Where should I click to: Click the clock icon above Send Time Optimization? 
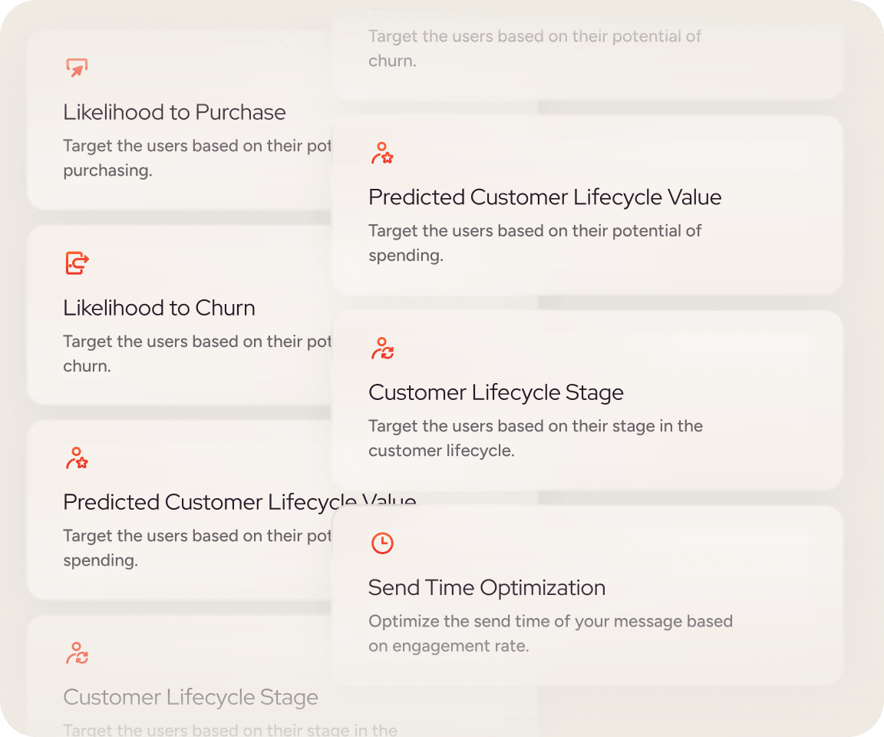[x=382, y=544]
